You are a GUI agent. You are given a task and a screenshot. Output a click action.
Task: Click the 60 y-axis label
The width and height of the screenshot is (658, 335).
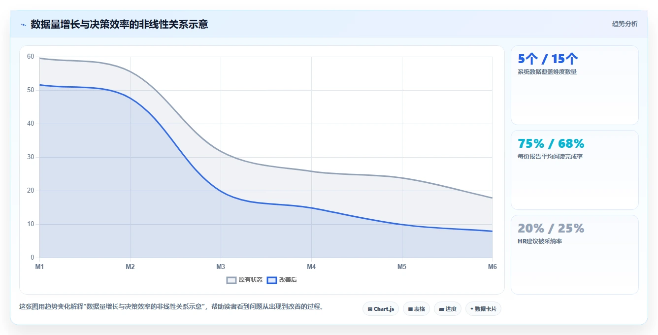(31, 57)
